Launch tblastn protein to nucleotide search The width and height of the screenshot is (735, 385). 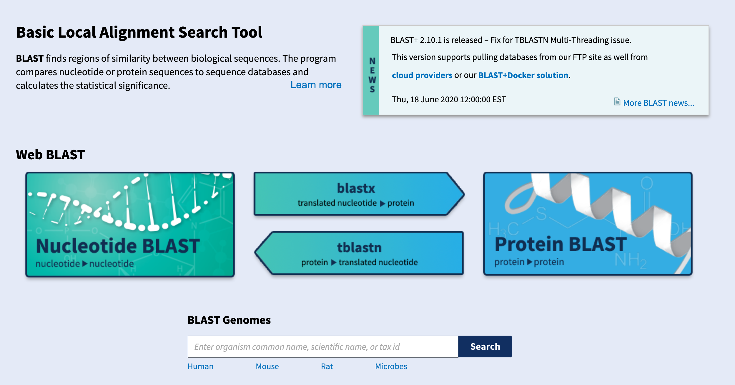point(359,253)
